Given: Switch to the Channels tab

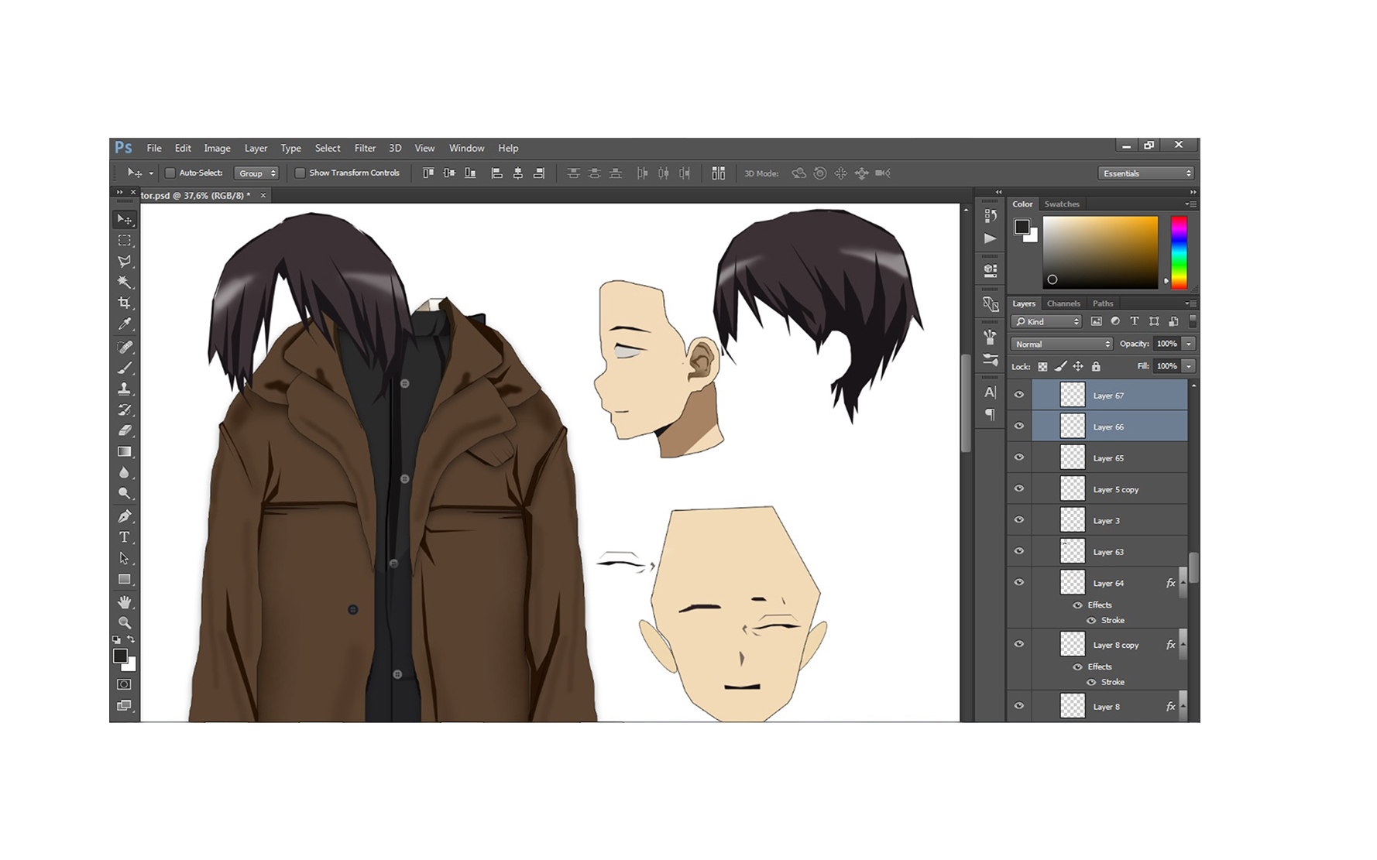Looking at the screenshot, I should click(x=1063, y=303).
